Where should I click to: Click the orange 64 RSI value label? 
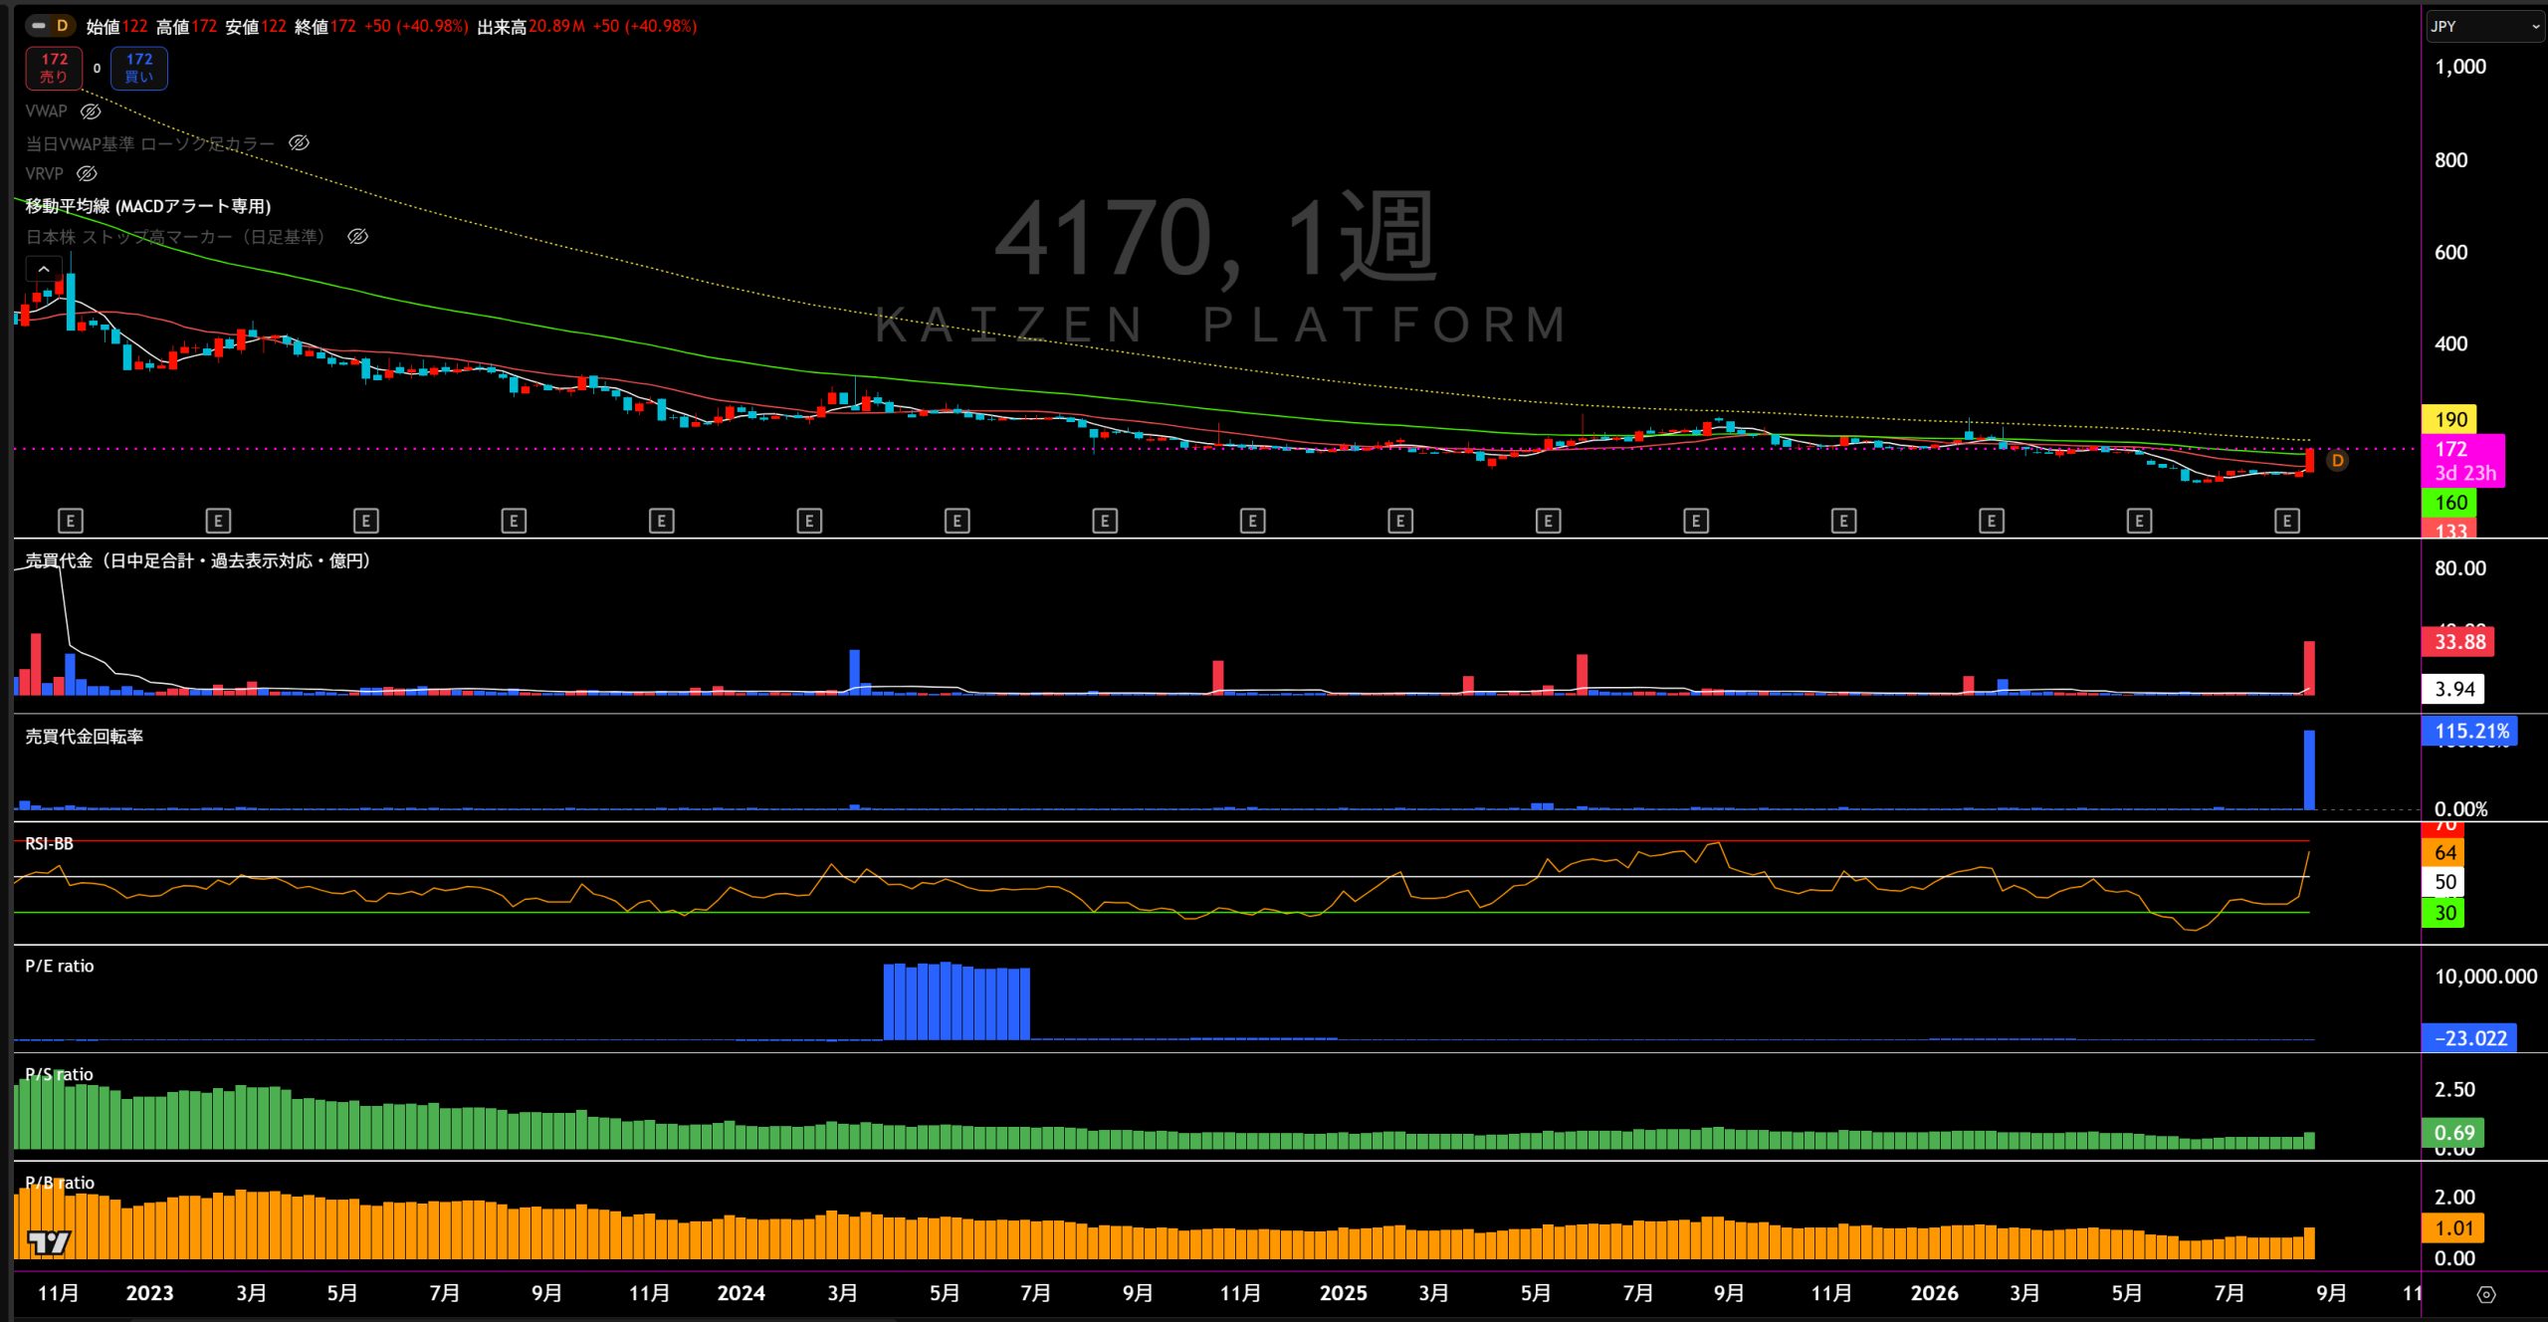coord(2443,853)
